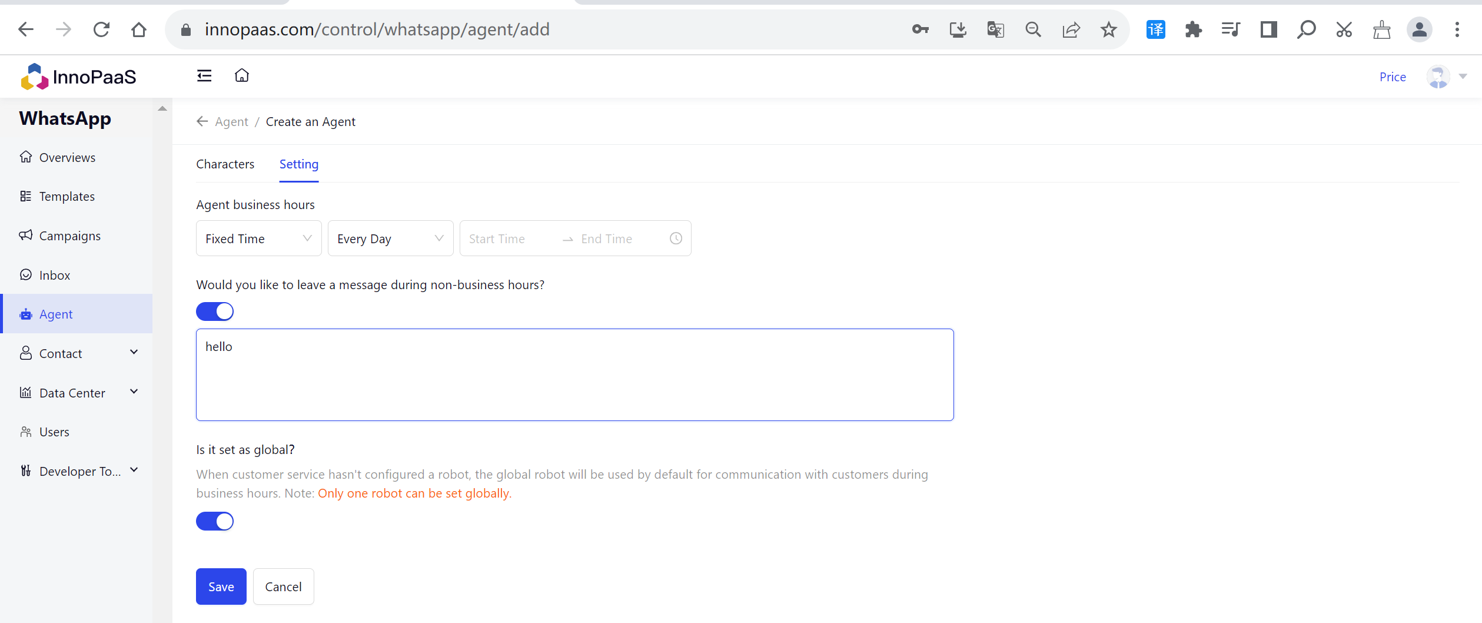Click the home icon in header
Screen dimensions: 1482x623
pos(242,76)
